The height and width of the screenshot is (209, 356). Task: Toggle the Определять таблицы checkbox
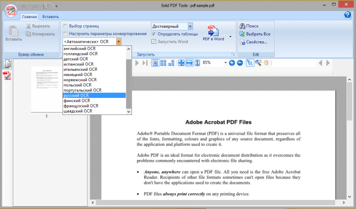(x=154, y=34)
